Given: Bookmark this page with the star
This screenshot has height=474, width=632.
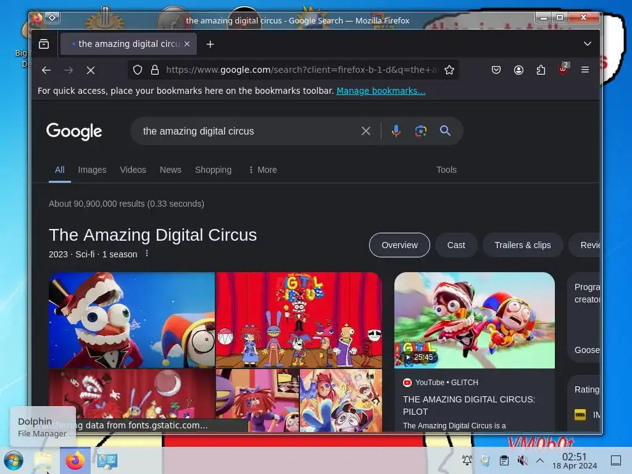Looking at the screenshot, I should click(449, 70).
